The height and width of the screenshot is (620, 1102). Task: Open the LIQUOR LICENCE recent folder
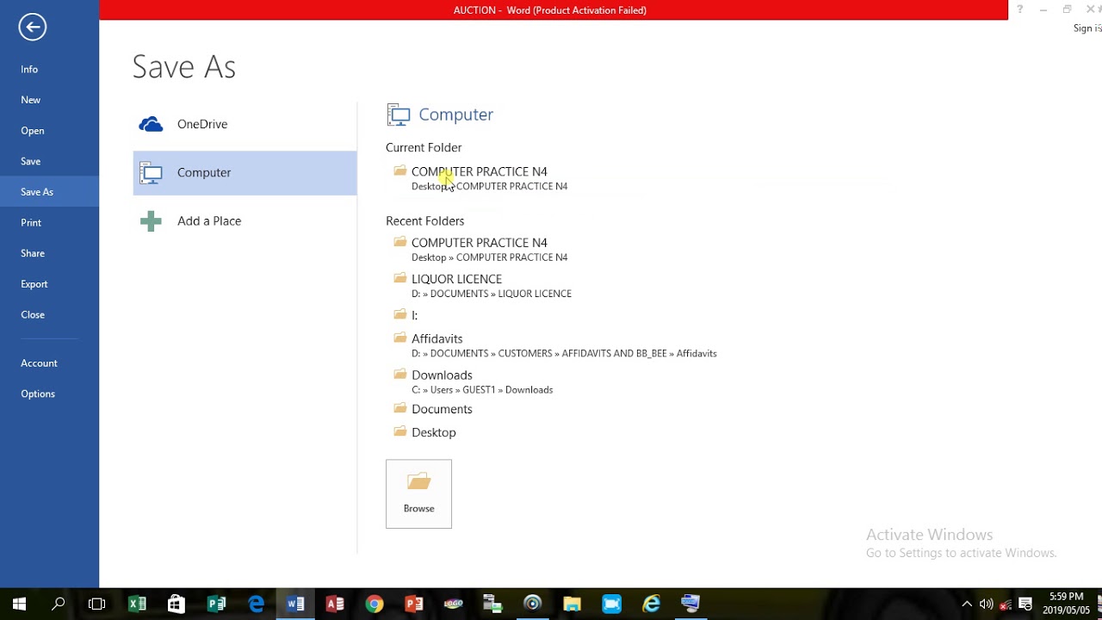click(x=482, y=285)
